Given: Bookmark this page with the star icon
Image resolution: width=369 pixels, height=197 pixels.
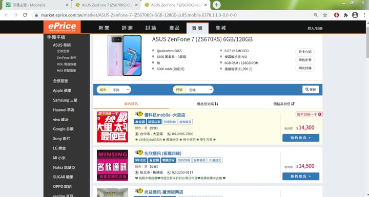Looking at the screenshot, I should 325,15.
